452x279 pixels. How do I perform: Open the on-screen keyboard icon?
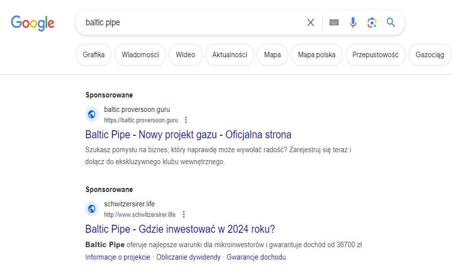coord(334,22)
